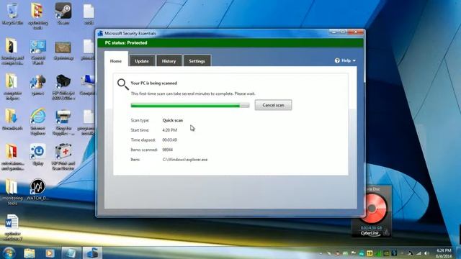Select the scanned item path C:\Windows\explorer.exe
Viewport: 461px width, 259px height.
pos(185,160)
